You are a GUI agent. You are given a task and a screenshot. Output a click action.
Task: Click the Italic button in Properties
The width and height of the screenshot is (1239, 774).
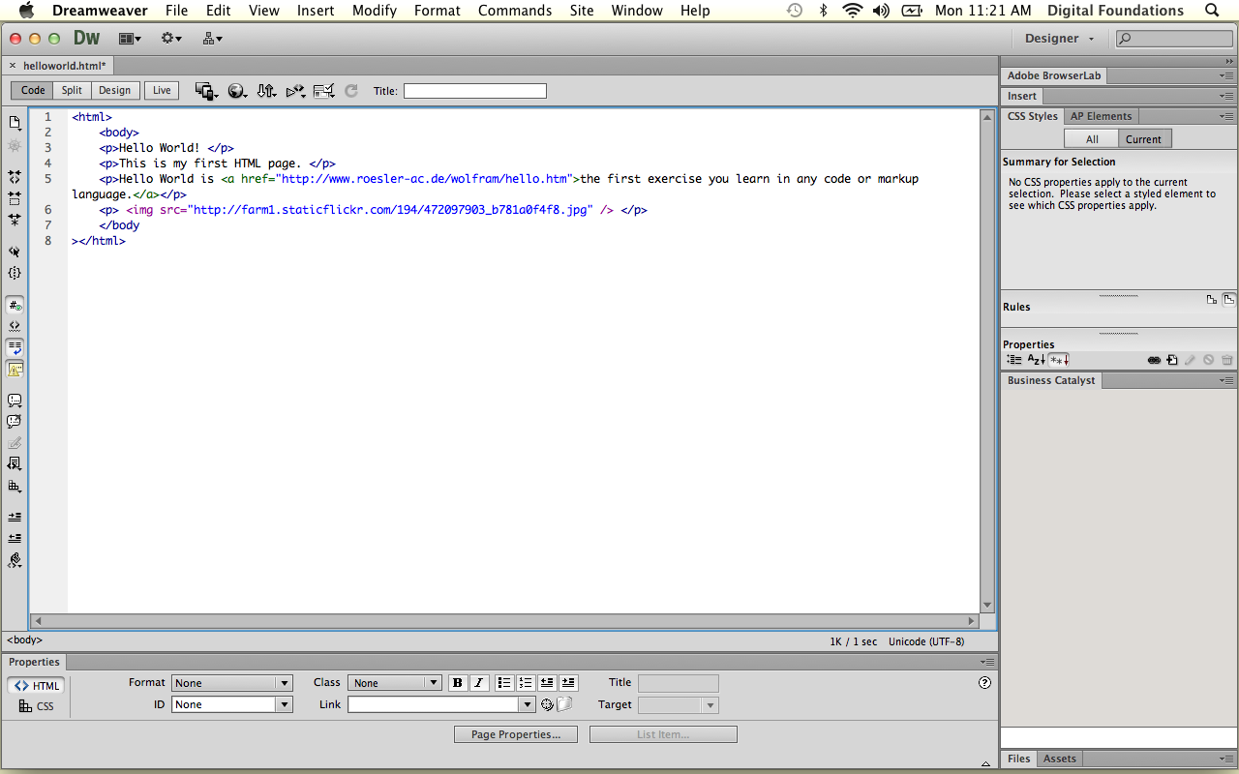pyautogui.click(x=479, y=683)
